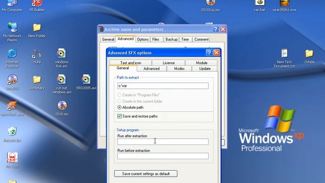Switch to Module tab
The height and width of the screenshot is (183, 325).
coord(202,63)
